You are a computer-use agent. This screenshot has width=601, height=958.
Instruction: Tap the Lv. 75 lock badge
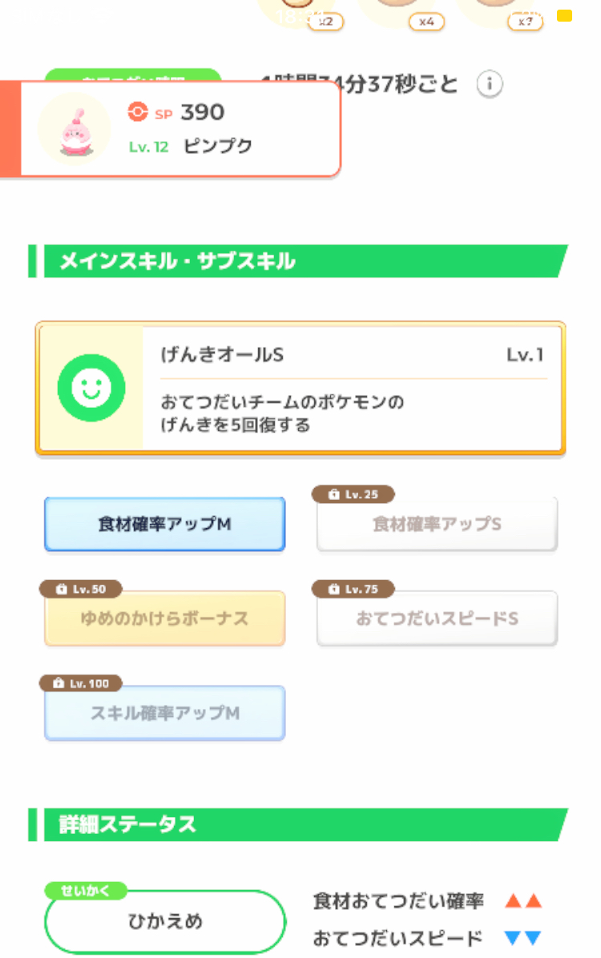point(353,589)
